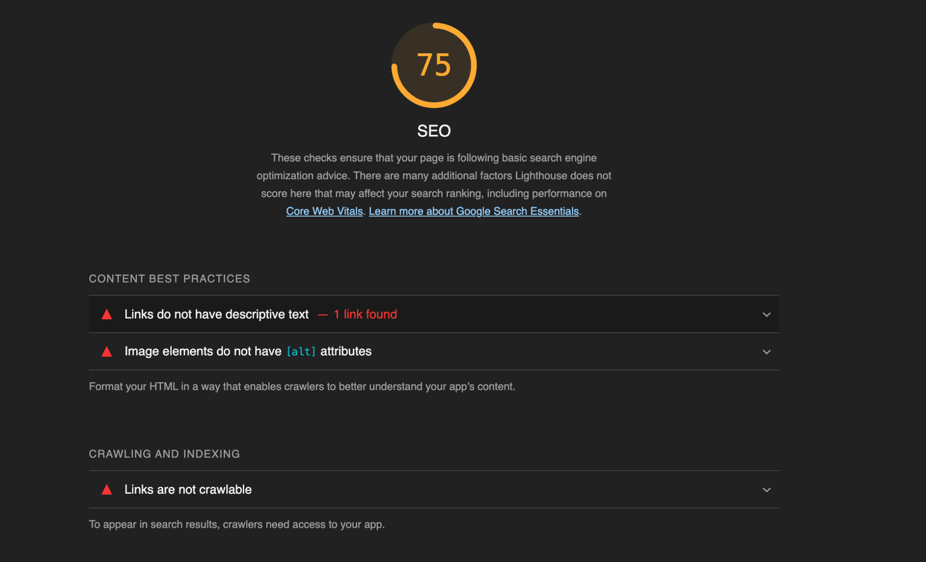Viewport: 926px width, 562px height.
Task: Click the orange 75 score gauge
Action: coord(434,65)
